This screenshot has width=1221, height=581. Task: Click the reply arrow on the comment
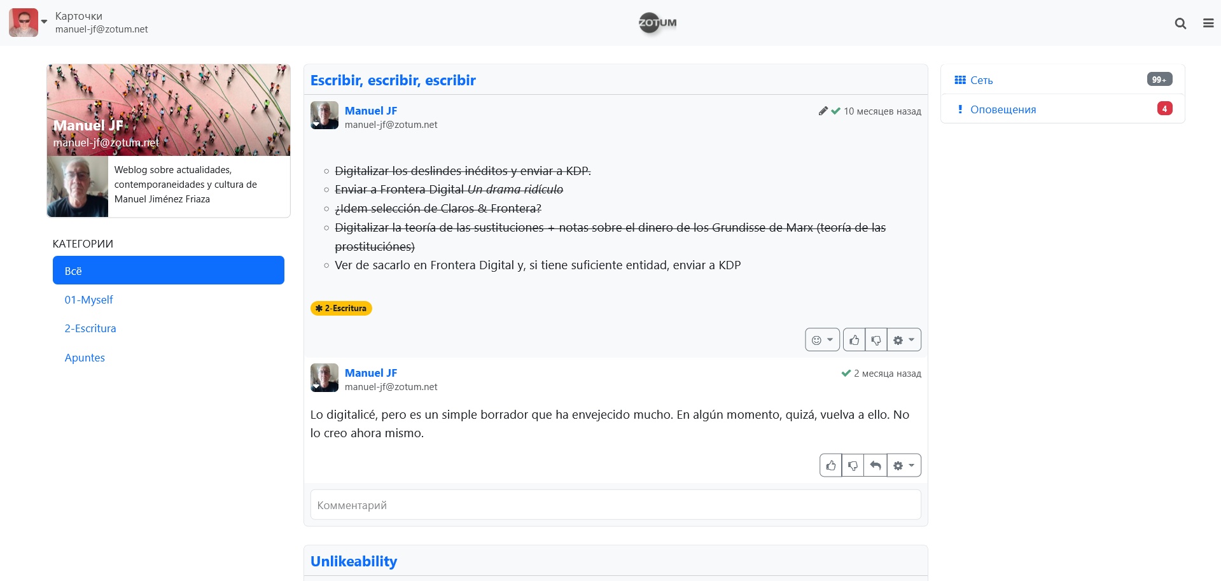876,465
